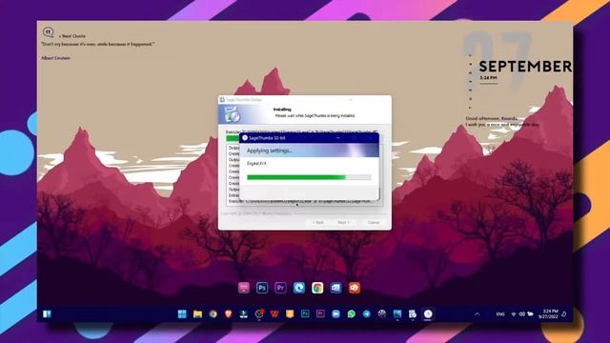Switch to the SageThumbs Setup installer taskbar icon

pyautogui.click(x=413, y=313)
